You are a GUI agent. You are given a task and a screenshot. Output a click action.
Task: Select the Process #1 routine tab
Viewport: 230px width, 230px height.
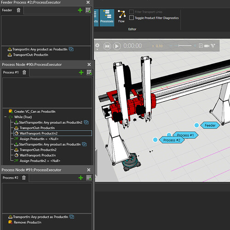(x=11, y=72)
